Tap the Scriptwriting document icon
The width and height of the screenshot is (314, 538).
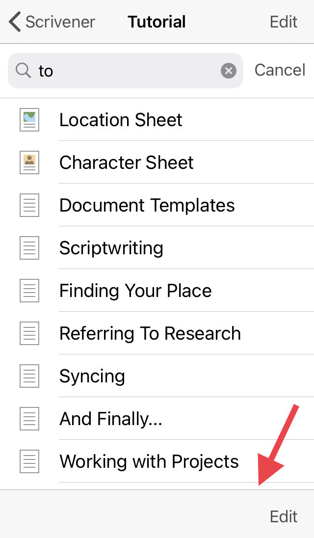(29, 248)
